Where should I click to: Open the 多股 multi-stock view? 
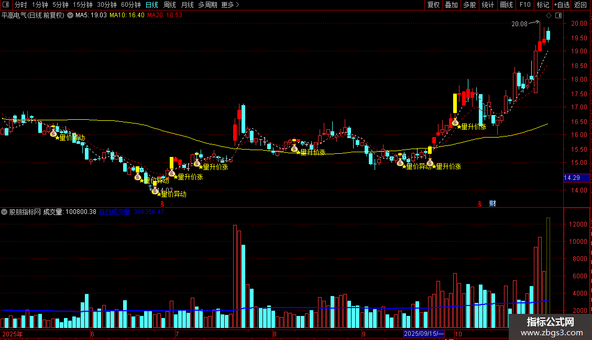469,5
